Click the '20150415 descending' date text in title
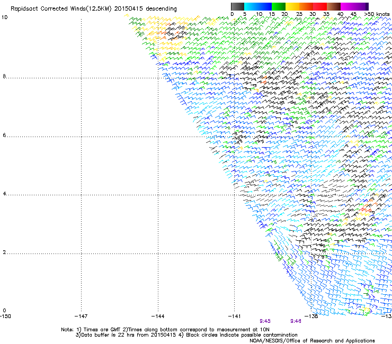 [x=146, y=9]
